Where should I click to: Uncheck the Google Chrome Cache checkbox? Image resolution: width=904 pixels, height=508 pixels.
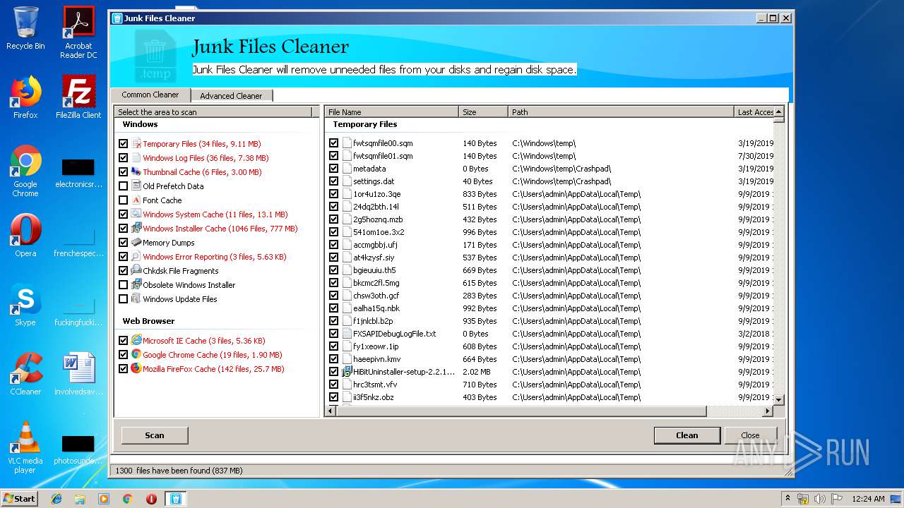[x=124, y=355]
